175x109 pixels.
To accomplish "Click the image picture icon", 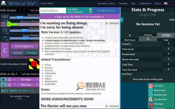I will (x=3, y=85).
